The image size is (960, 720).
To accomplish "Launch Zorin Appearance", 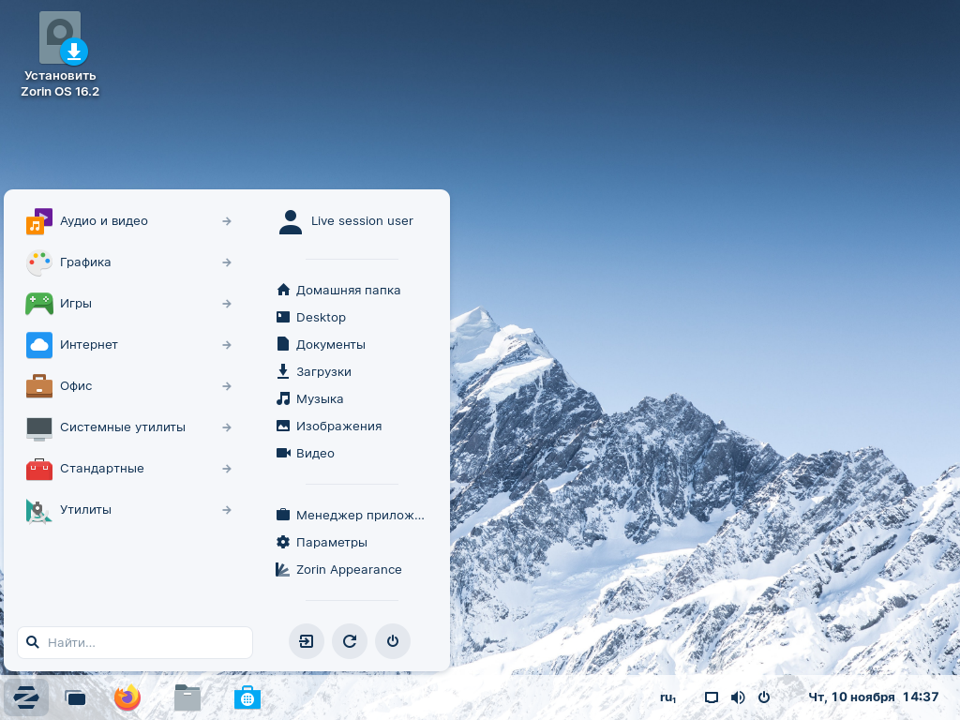I will click(348, 570).
